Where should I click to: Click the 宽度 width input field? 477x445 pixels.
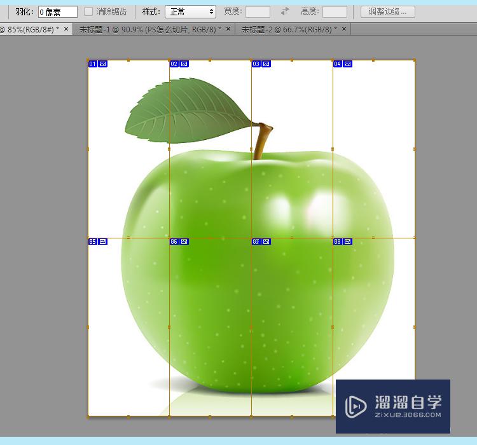258,11
